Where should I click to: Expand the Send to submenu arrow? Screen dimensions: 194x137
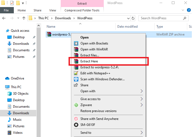click(x=142, y=133)
